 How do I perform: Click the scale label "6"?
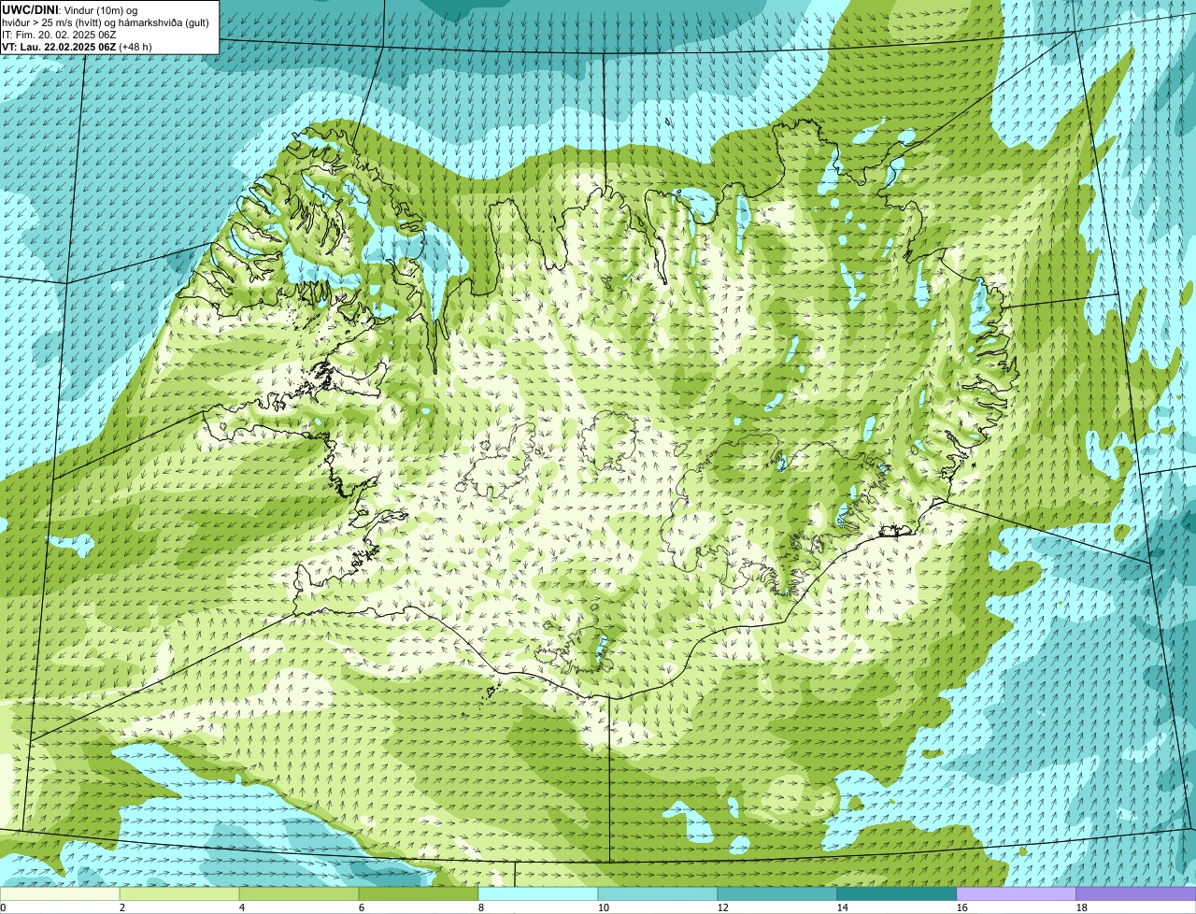[x=362, y=907]
